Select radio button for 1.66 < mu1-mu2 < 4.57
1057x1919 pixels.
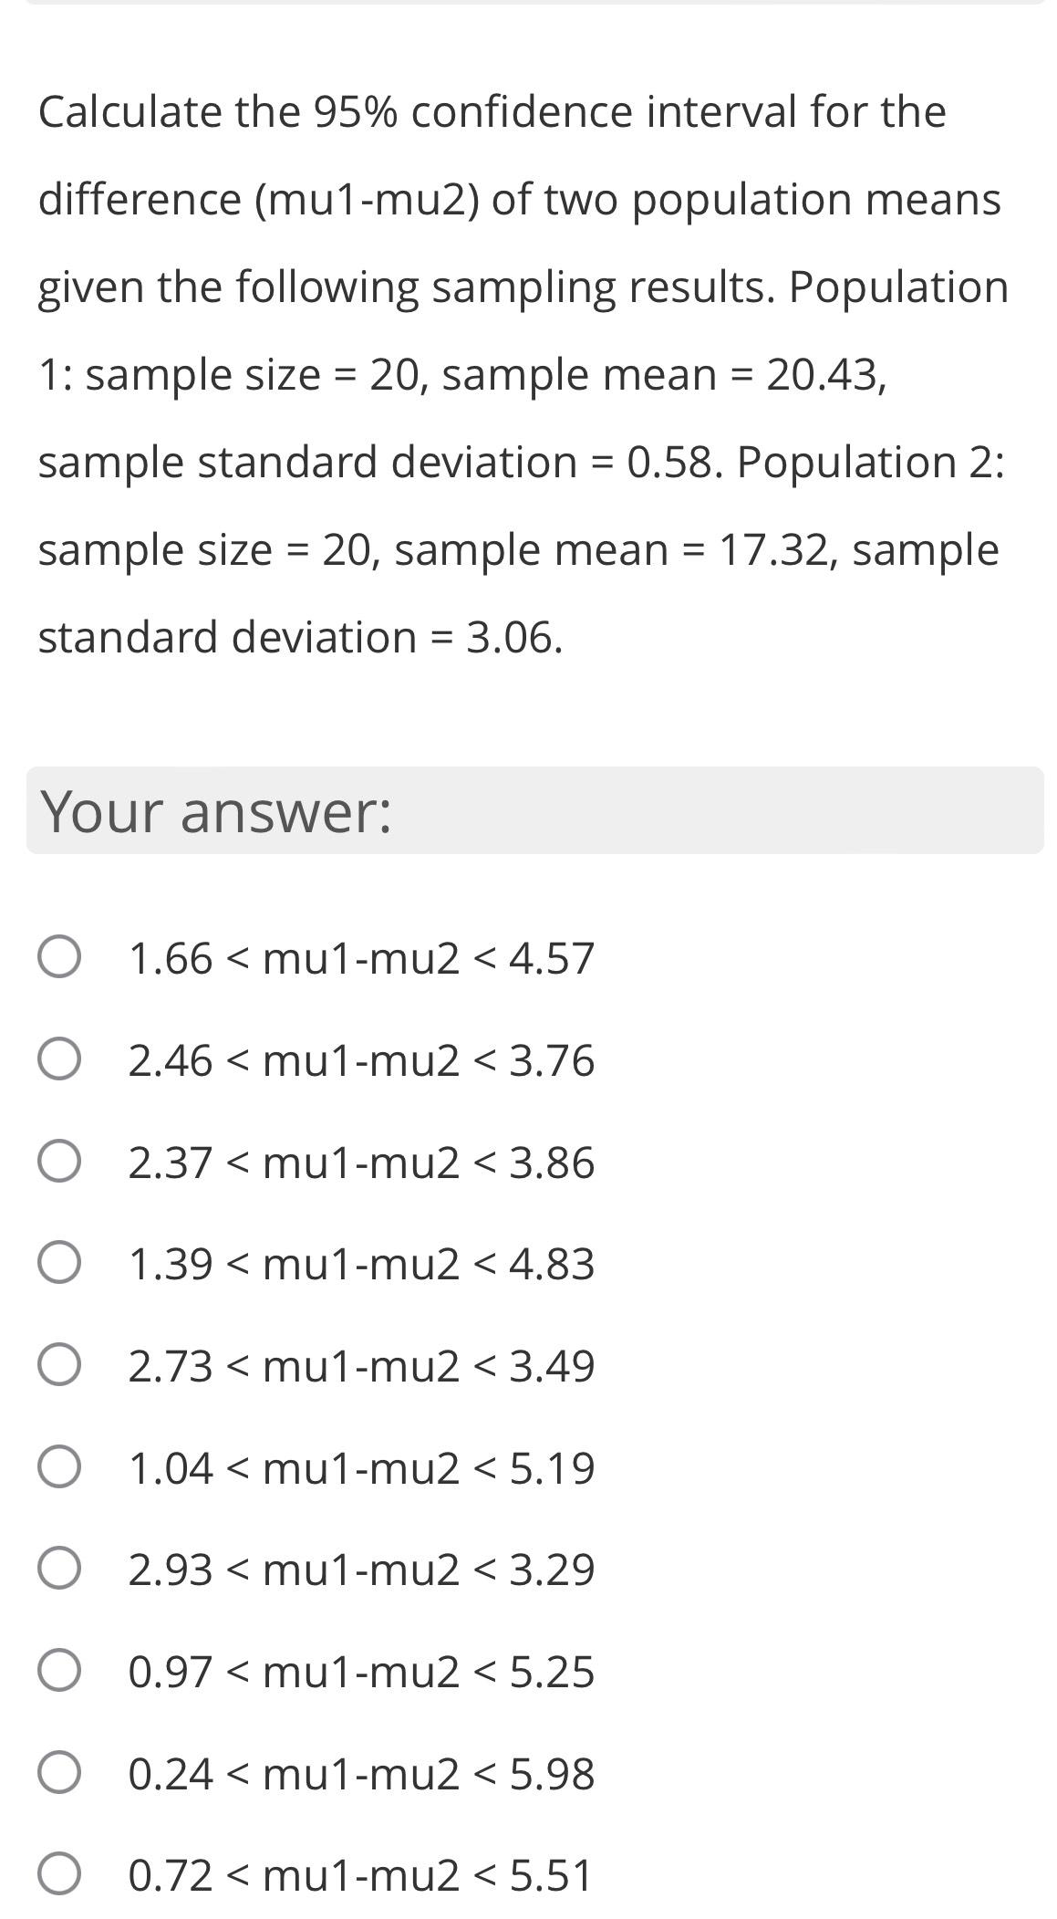(59, 958)
